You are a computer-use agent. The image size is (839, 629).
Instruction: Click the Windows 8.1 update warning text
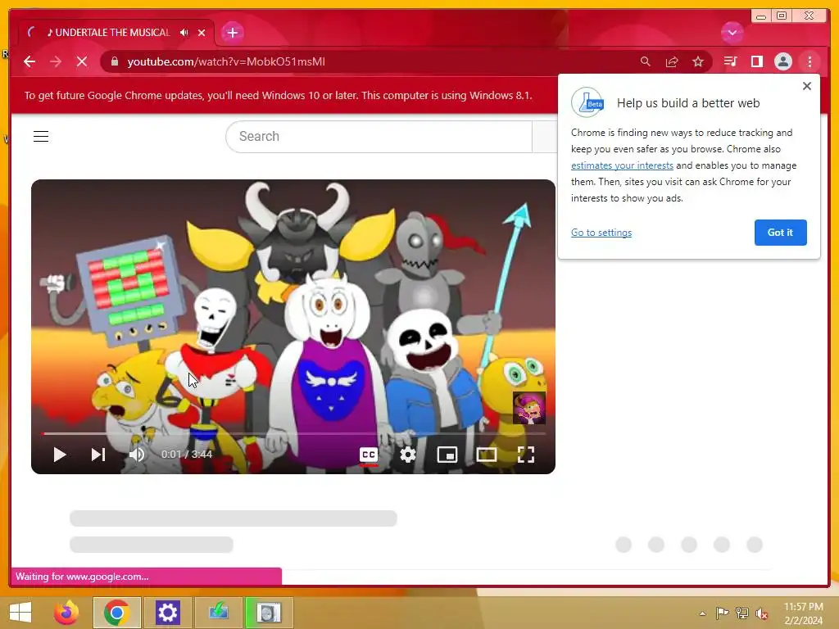point(279,96)
